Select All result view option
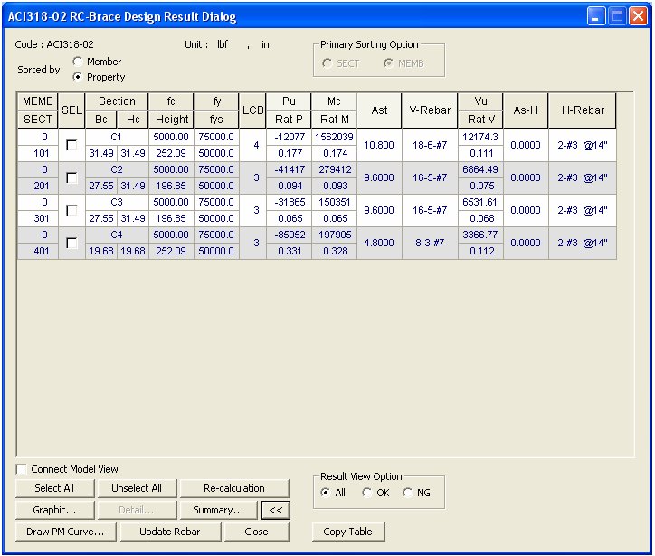Screen dimensions: 655x556 coord(325,493)
